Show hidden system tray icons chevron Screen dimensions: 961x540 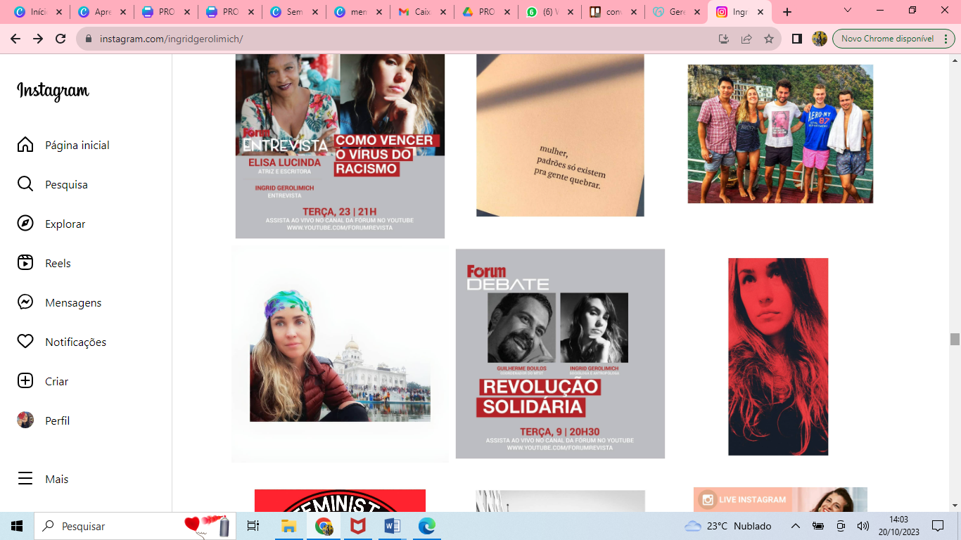(x=796, y=526)
